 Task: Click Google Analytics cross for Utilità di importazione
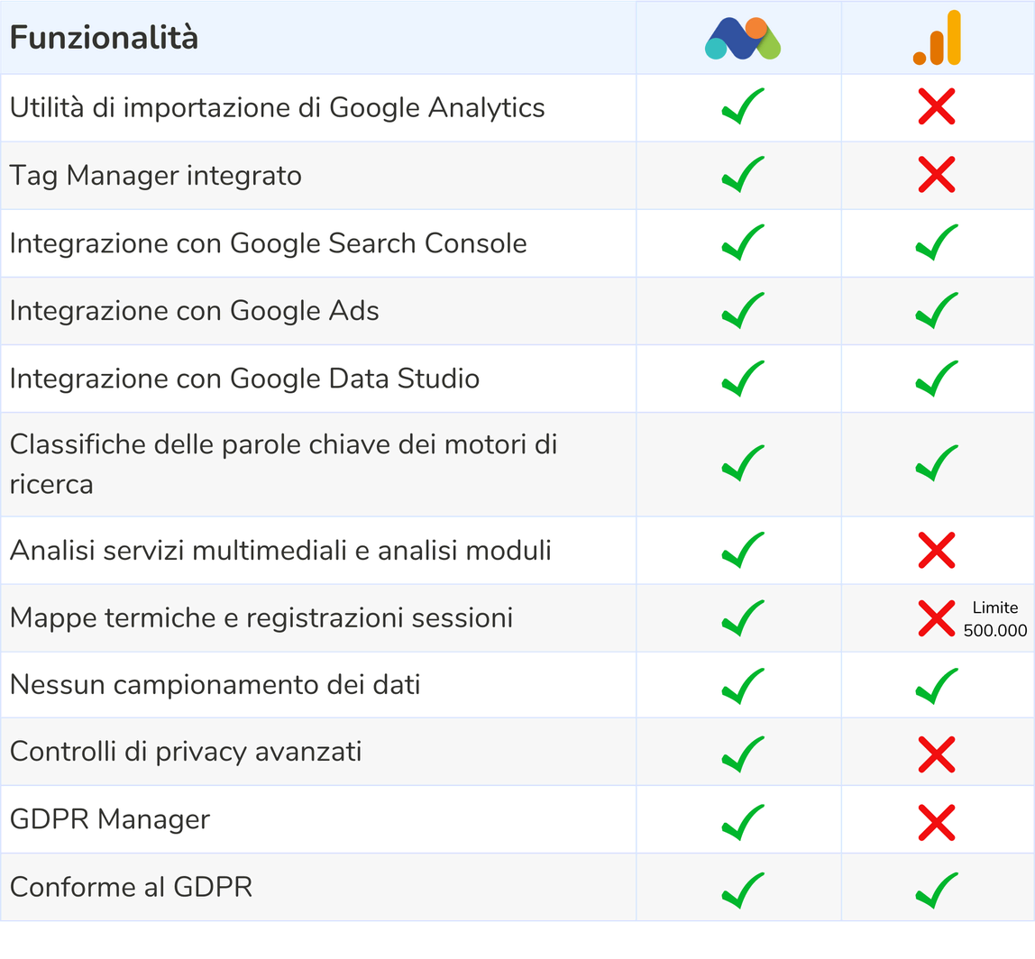937,106
